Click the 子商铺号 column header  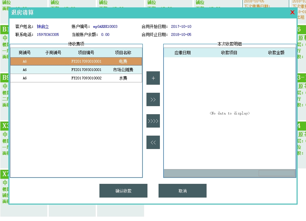coord(53,53)
